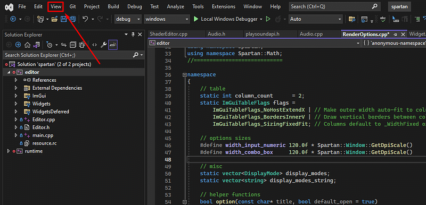Screen dimensions: 426x205
Task: Expand the WidgetsDeferred folder
Action: tap(16, 112)
